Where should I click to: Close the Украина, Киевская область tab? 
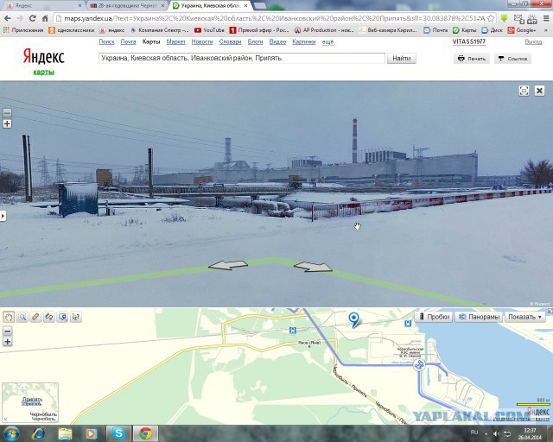pos(245,6)
